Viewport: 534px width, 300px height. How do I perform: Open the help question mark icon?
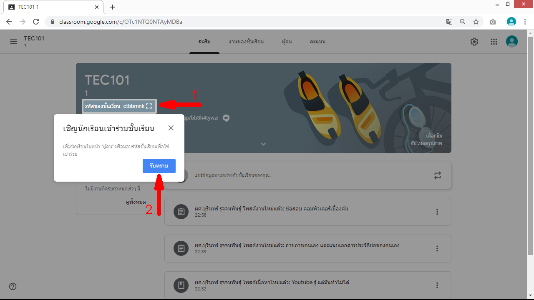pos(13,286)
